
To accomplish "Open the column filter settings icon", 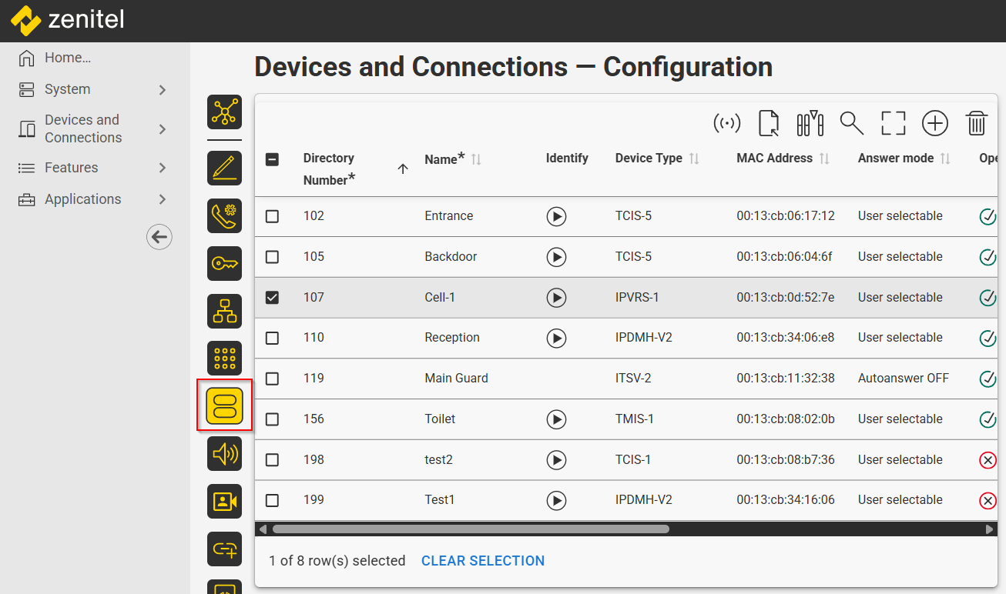I will [x=810, y=123].
